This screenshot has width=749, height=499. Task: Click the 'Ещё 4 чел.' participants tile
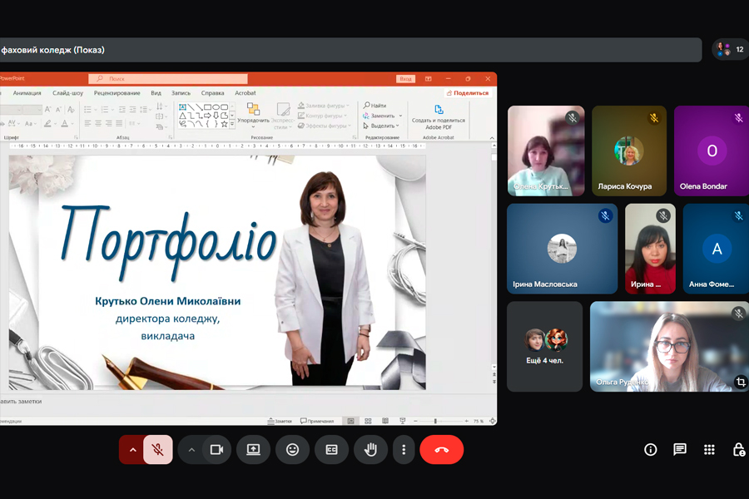coord(545,347)
